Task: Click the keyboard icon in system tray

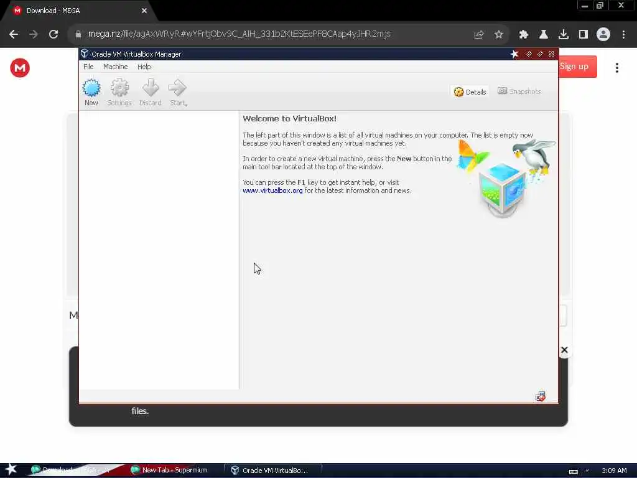Action: click(x=573, y=471)
